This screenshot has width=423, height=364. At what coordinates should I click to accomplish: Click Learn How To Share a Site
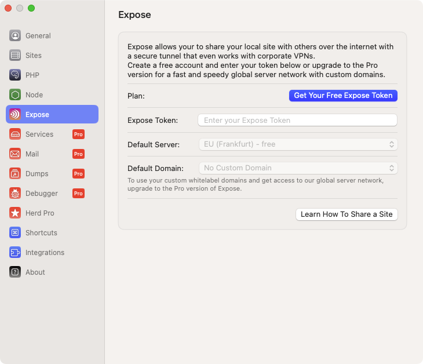(347, 214)
